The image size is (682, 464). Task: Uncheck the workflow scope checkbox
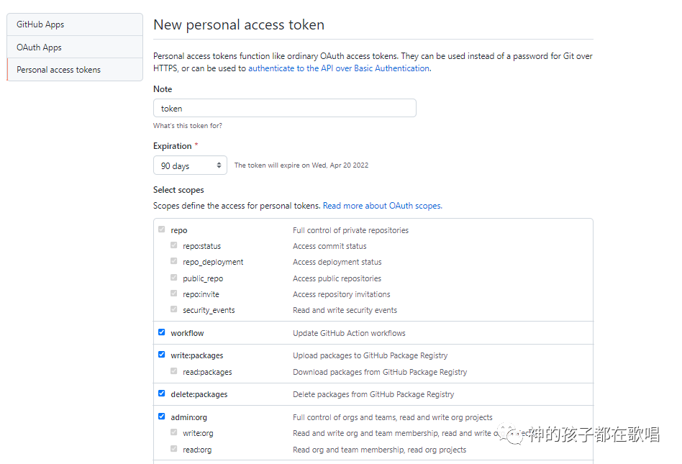tap(162, 332)
